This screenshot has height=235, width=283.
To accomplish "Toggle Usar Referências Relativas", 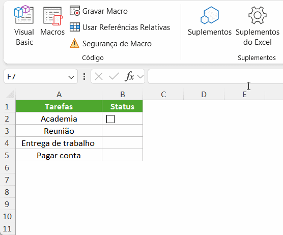I will [120, 27].
